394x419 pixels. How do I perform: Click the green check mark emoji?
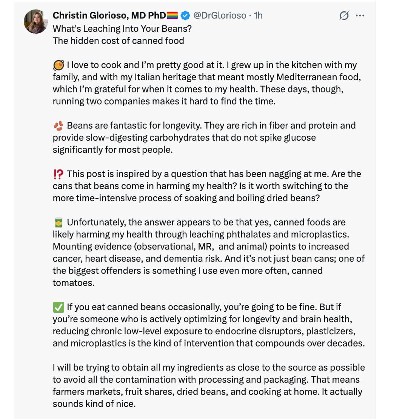click(58, 307)
